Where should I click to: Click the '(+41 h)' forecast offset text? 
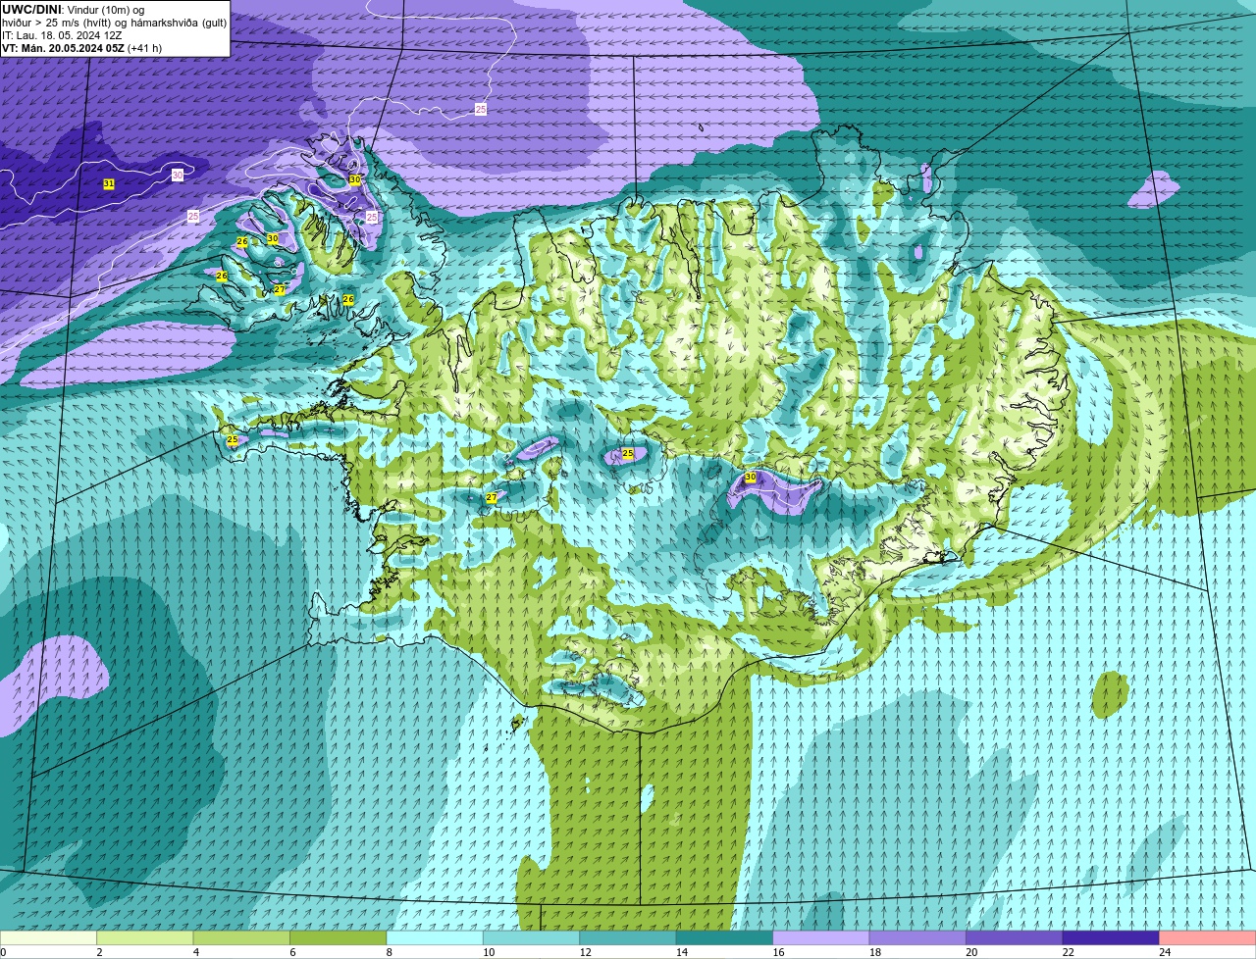(145, 48)
